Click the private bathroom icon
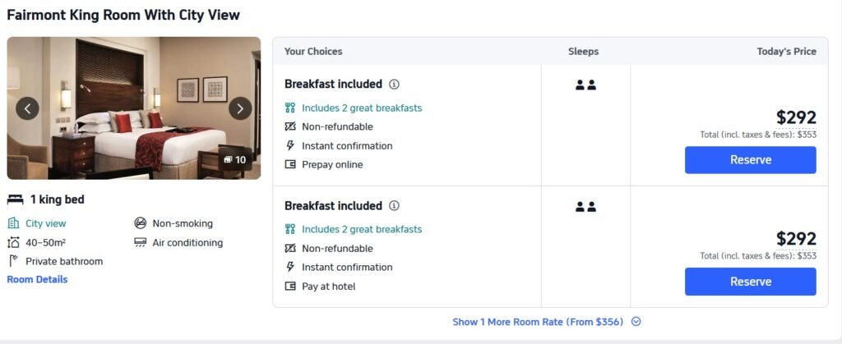 13,261
